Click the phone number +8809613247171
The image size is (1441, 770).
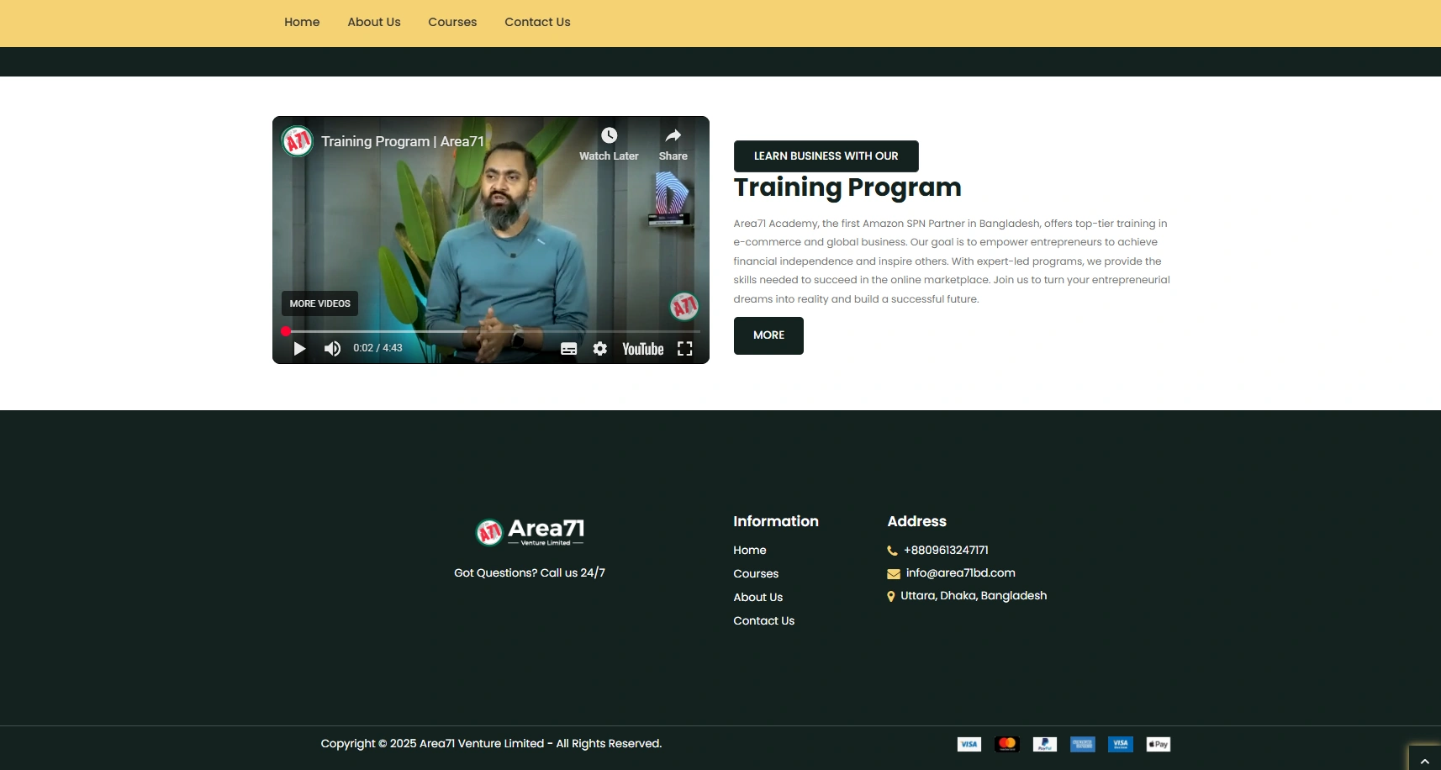coord(946,551)
